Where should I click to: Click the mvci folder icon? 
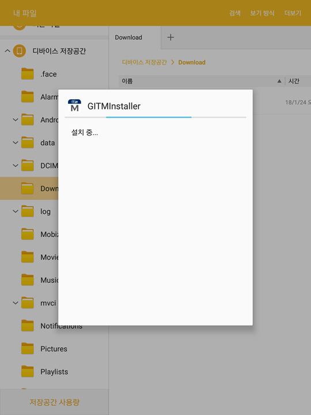click(x=28, y=303)
